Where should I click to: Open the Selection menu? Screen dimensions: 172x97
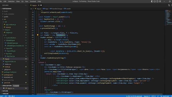coord(11,1)
